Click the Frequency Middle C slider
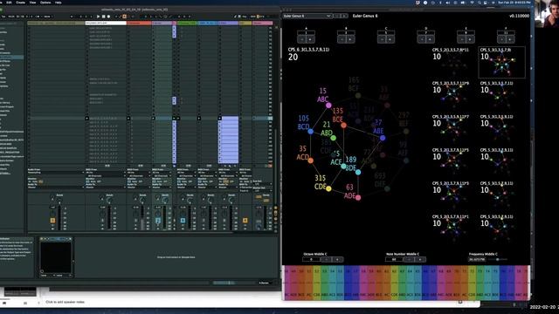 coord(499,260)
